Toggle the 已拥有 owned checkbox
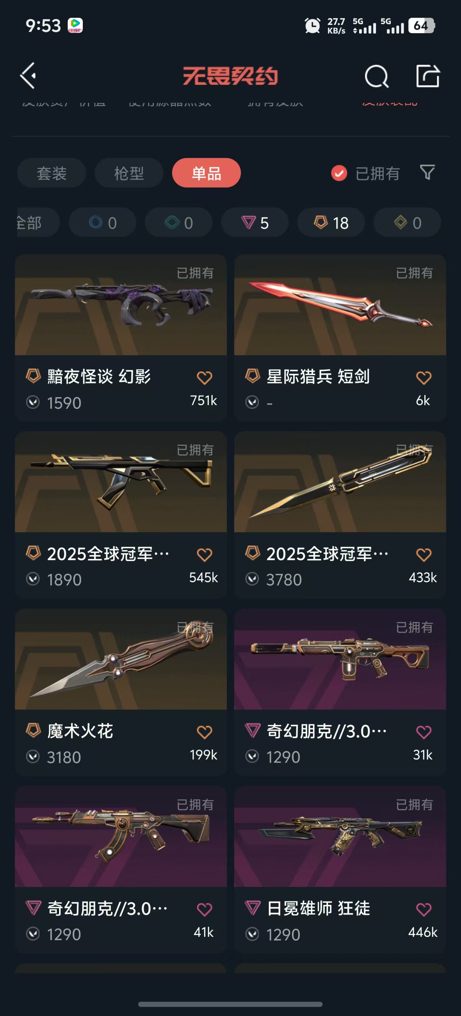The width and height of the screenshot is (461, 1016). click(x=339, y=173)
